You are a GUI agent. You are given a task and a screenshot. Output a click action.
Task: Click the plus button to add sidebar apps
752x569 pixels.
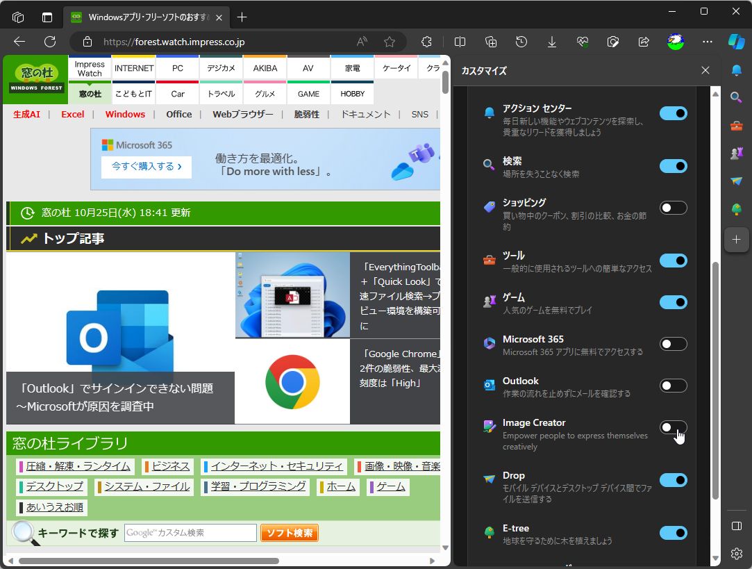pos(736,240)
